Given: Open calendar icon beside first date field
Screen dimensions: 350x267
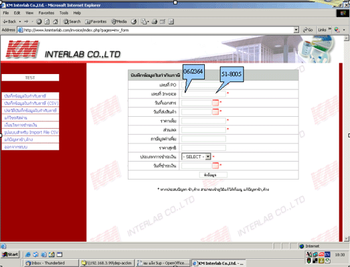Looking at the screenshot, I should (x=215, y=103).
